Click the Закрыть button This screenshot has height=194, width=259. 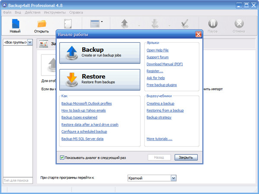point(186,157)
